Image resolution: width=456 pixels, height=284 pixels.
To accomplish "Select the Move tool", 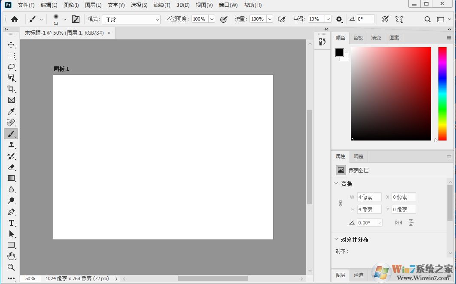I will (11, 44).
